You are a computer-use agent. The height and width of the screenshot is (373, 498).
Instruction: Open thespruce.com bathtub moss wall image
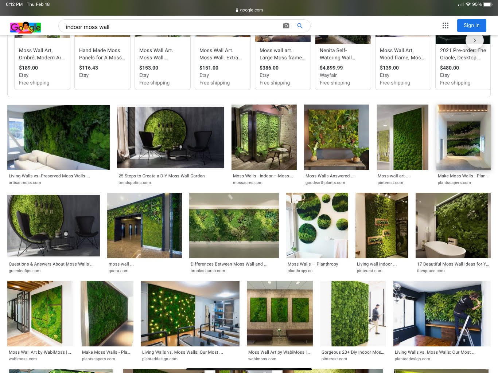coord(453,225)
